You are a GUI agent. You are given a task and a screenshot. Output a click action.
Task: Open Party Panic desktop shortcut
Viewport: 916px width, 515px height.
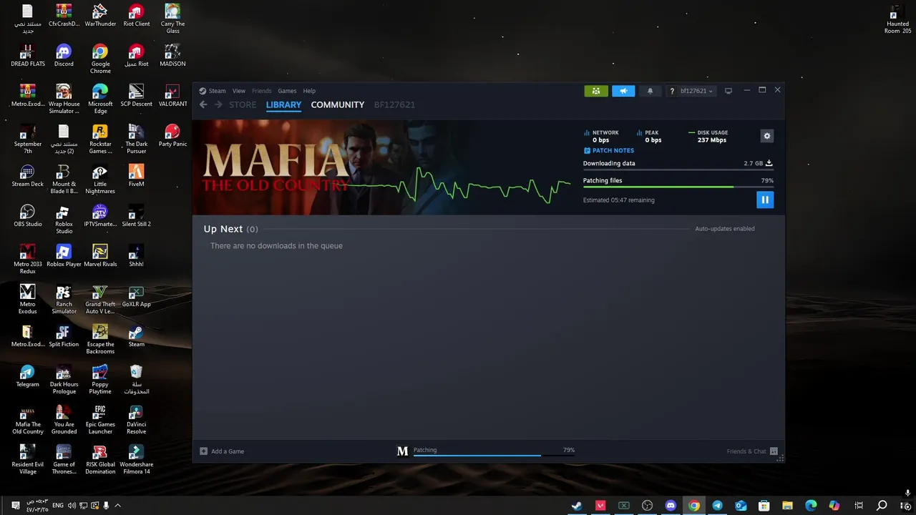pyautogui.click(x=172, y=136)
